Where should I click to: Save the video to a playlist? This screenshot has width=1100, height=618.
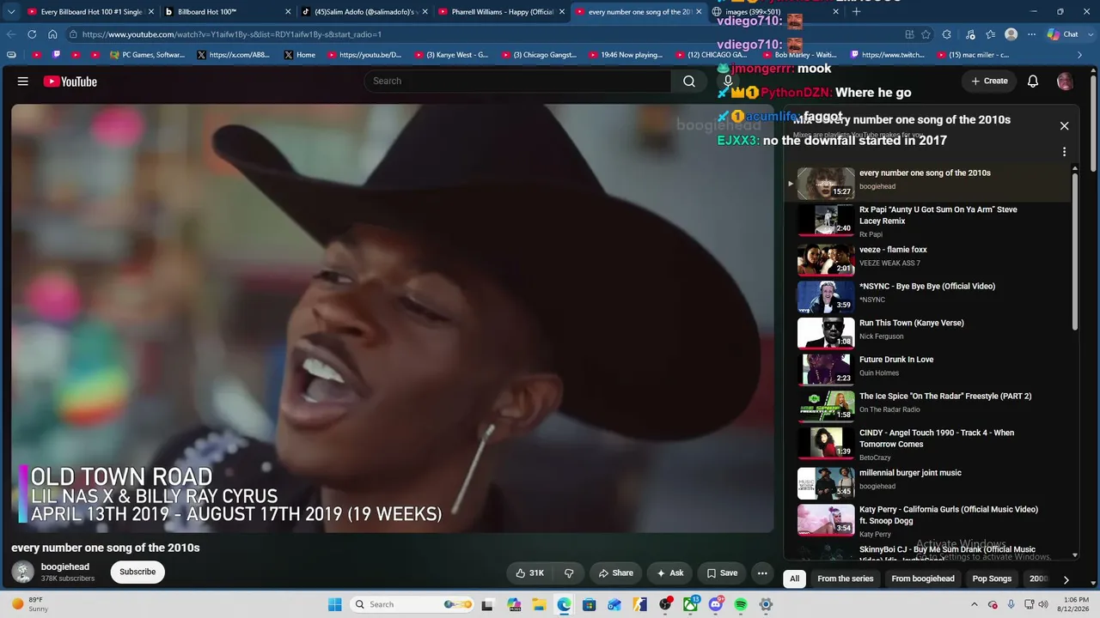tap(722, 573)
